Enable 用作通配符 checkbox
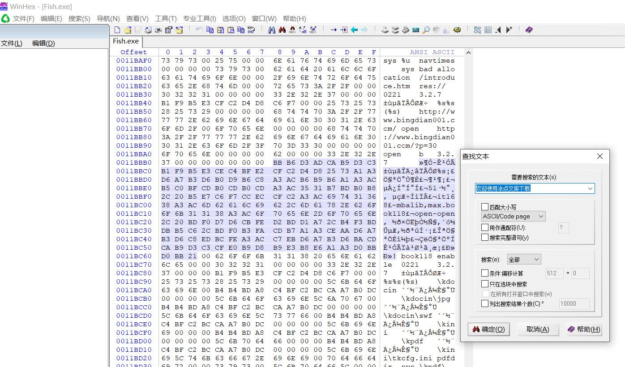This screenshot has width=625, height=367. pyautogui.click(x=484, y=228)
